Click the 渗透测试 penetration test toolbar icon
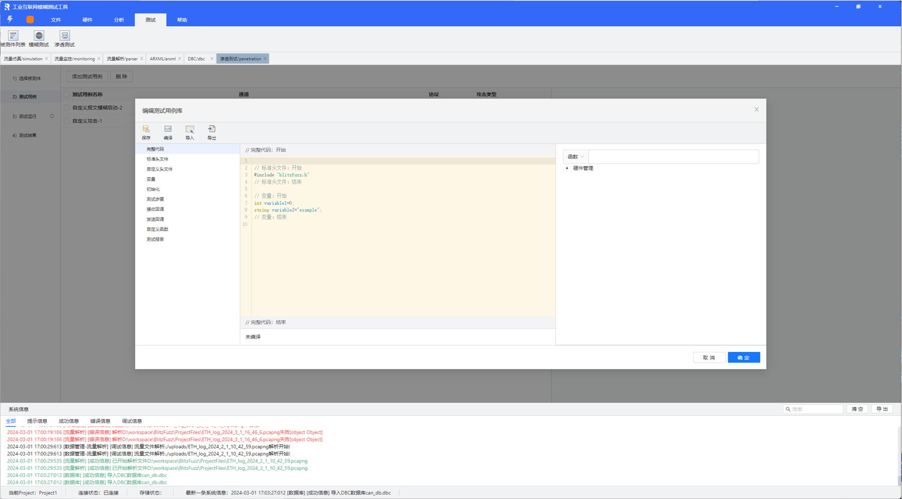Image resolution: width=902 pixels, height=499 pixels. [x=64, y=36]
